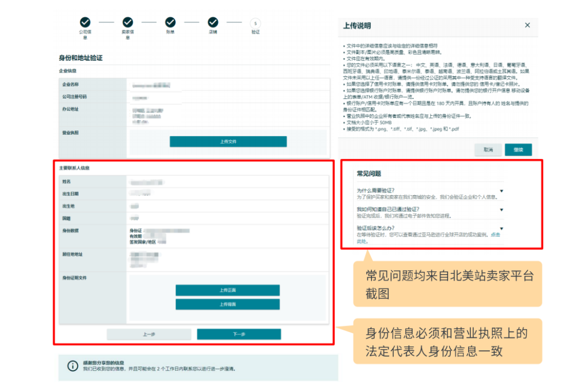This screenshot has width=586, height=391.
Task: Click the 姓名 value field
Action: pyautogui.click(x=227, y=181)
